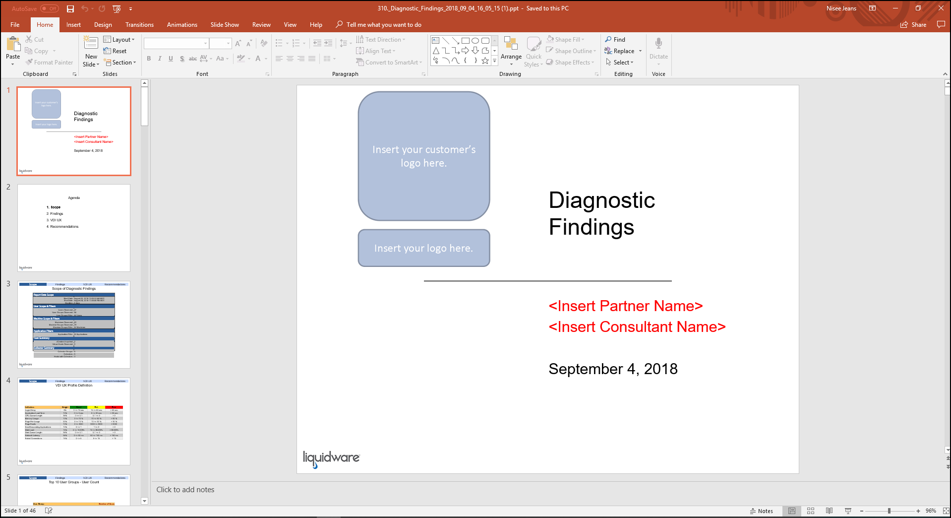Image resolution: width=951 pixels, height=518 pixels.
Task: Insert a rectangle shape
Action: tap(465, 40)
